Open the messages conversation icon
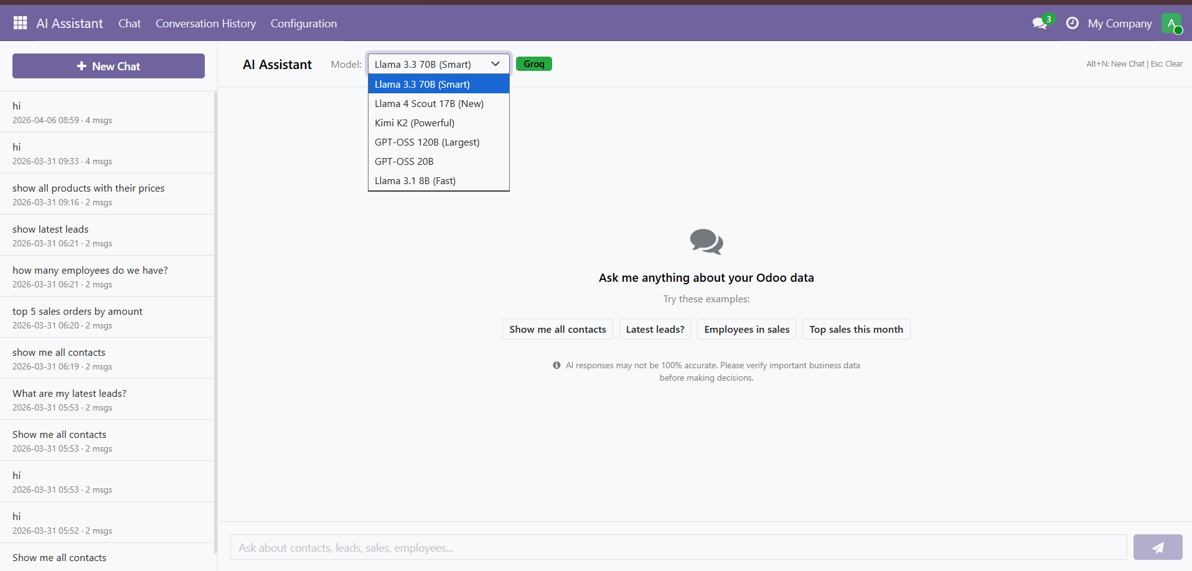This screenshot has width=1192, height=571. tap(1039, 24)
